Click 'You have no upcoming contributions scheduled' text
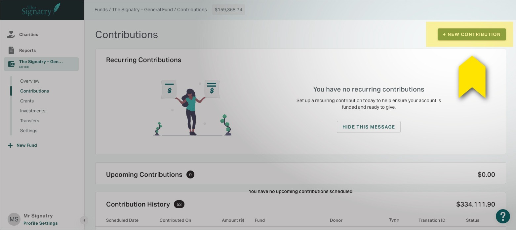This screenshot has height=230, width=516. tap(300, 191)
